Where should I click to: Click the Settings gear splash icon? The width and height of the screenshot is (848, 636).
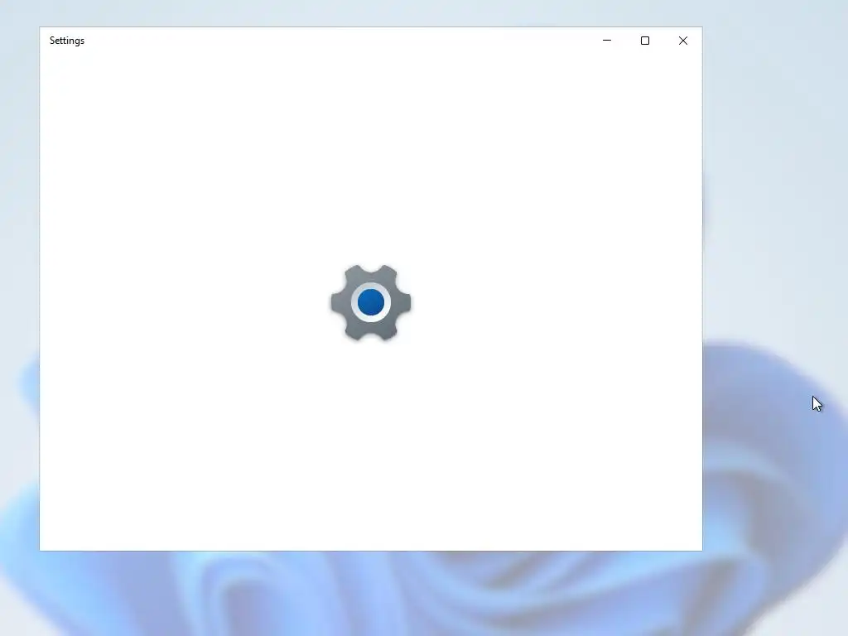[371, 302]
